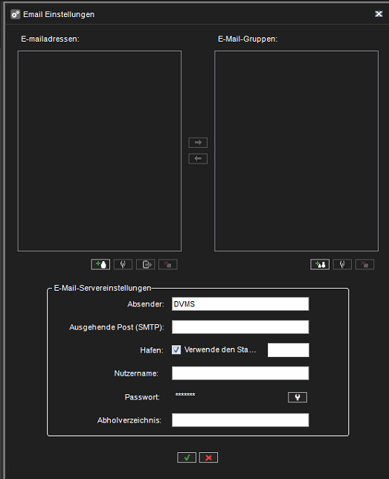Click the export email addresses icon
389x479 pixels.
(x=146, y=264)
